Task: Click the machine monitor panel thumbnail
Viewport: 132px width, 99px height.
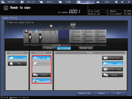Action: [x=73, y=25]
